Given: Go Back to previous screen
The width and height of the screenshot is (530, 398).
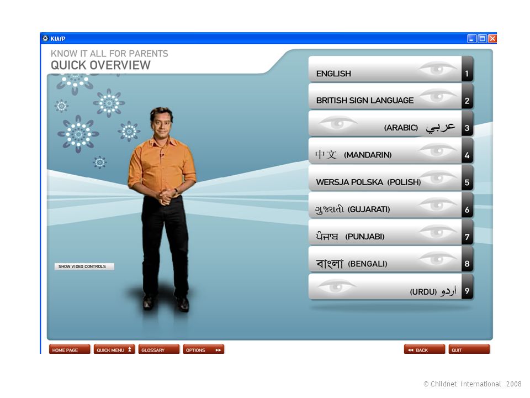Looking at the screenshot, I should tap(425, 349).
